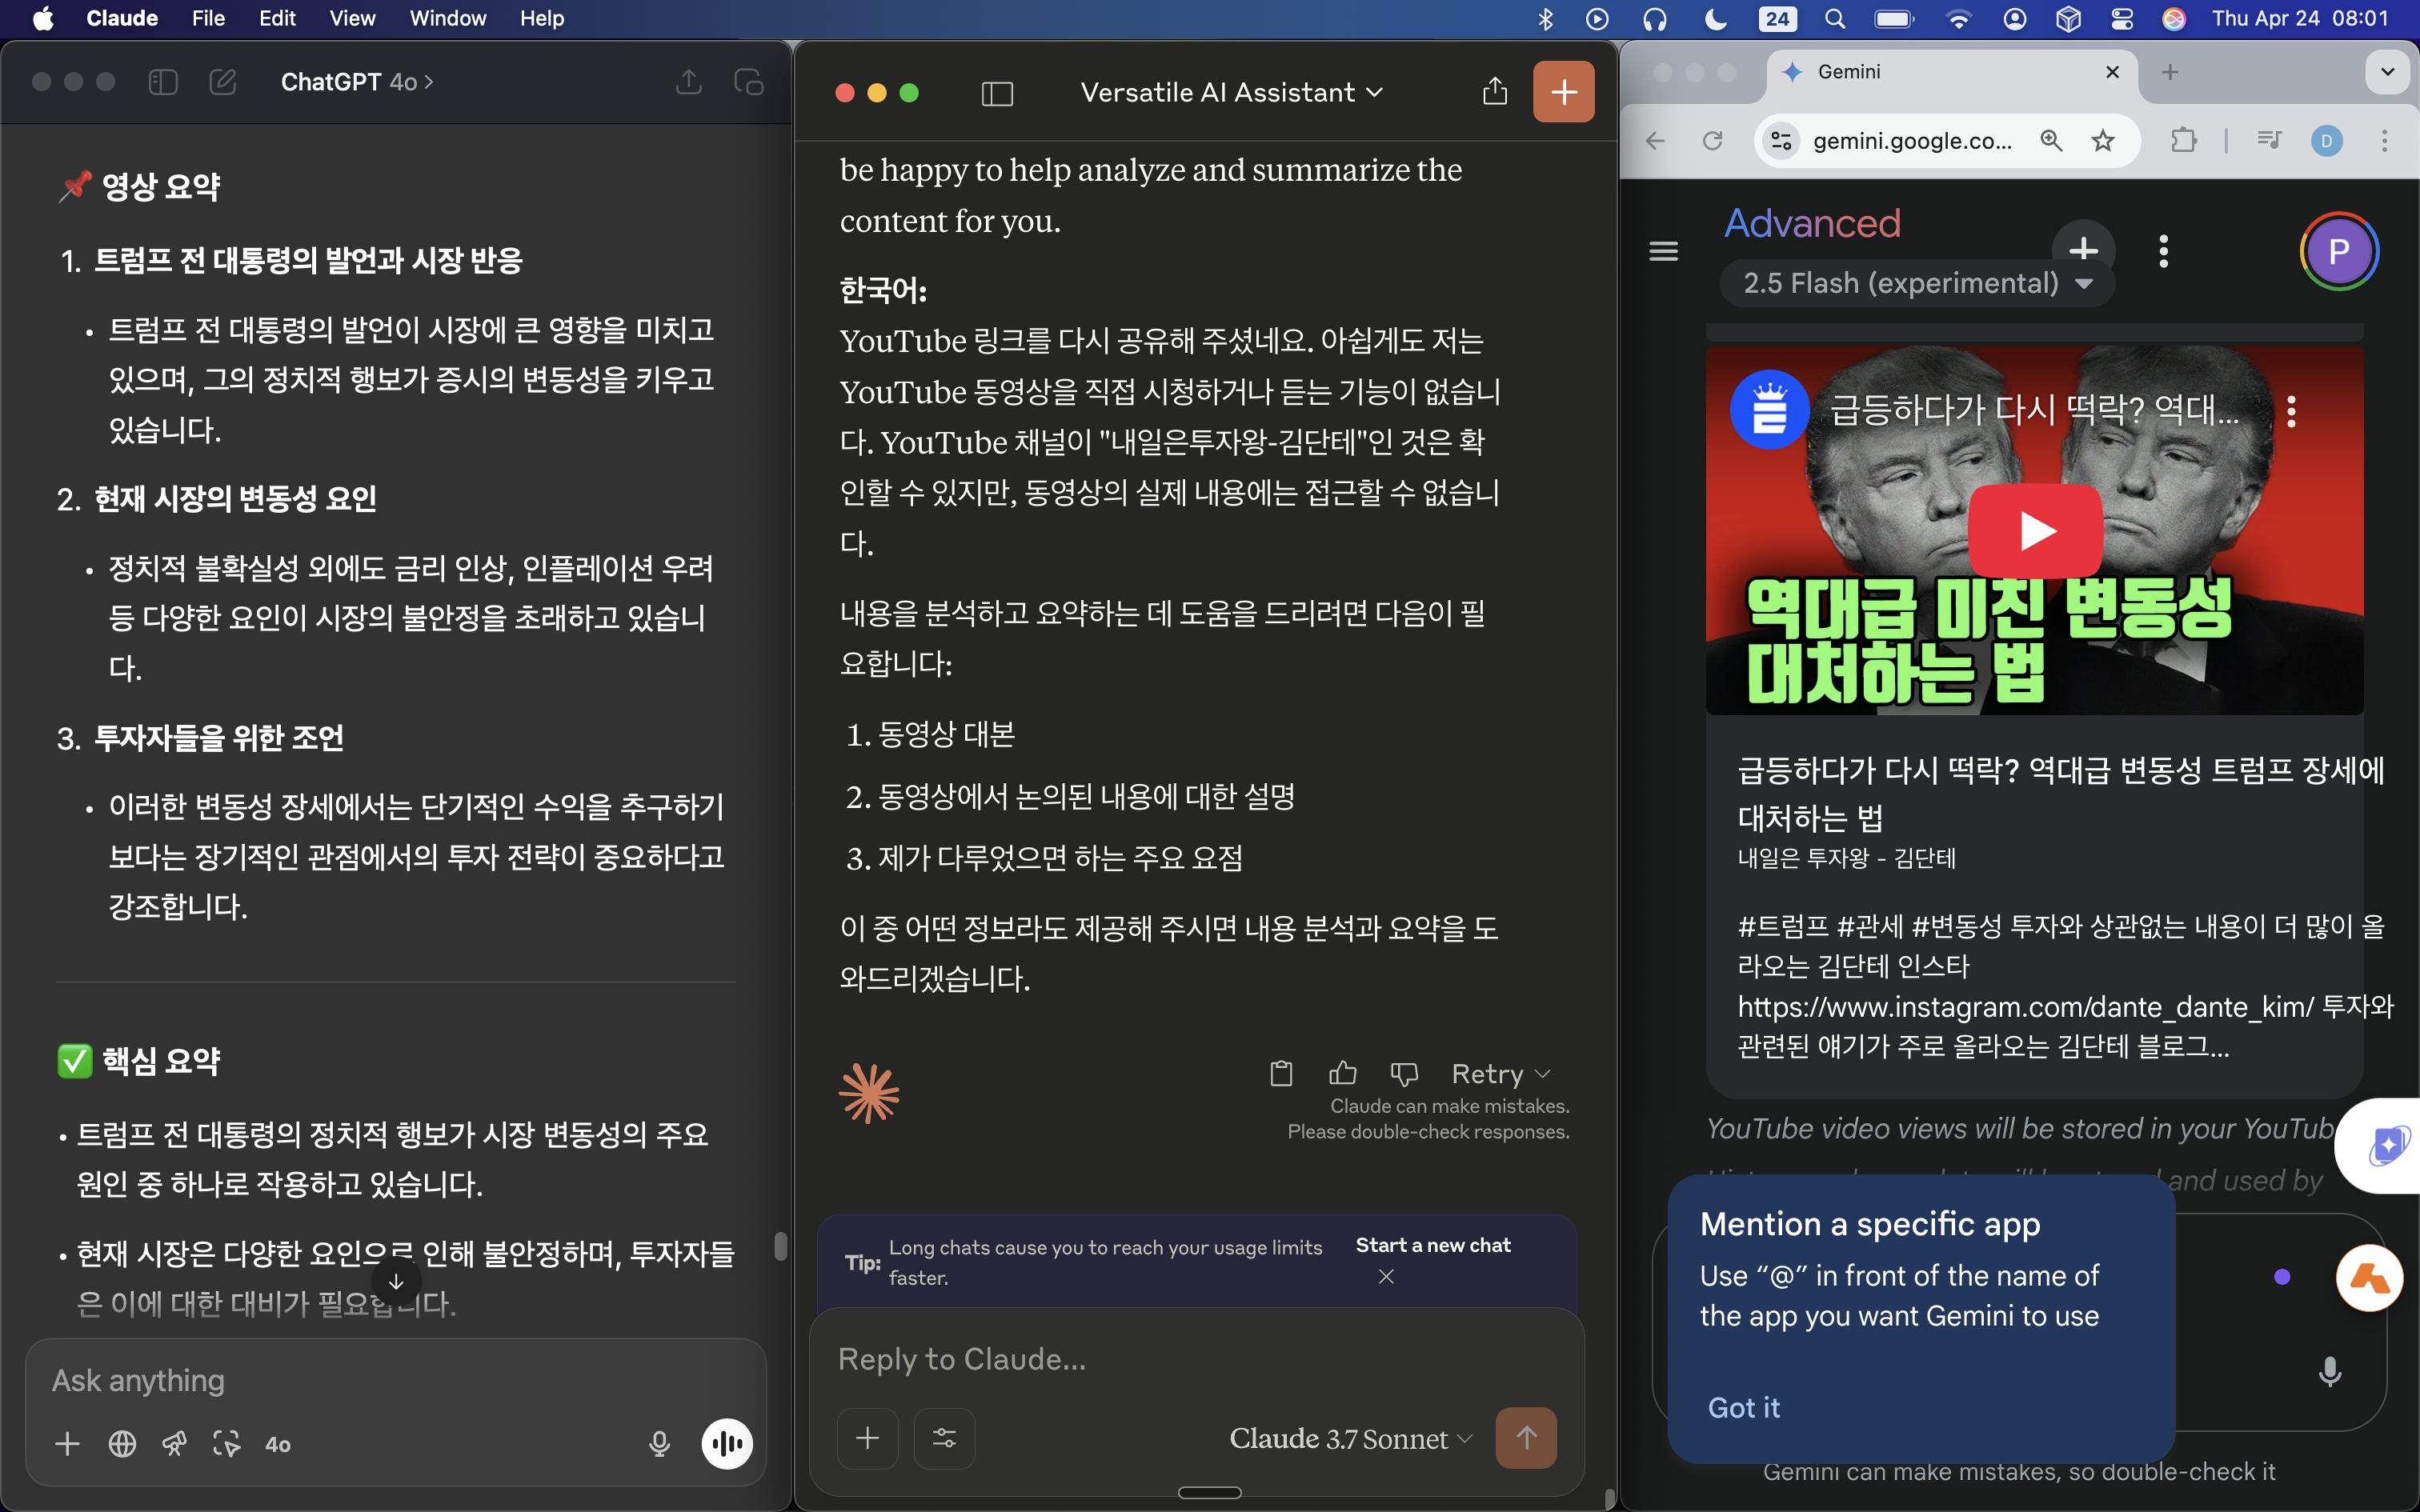Open Wi-Fi menu bar icon
The image size is (2420, 1512).
pyautogui.click(x=1958, y=18)
